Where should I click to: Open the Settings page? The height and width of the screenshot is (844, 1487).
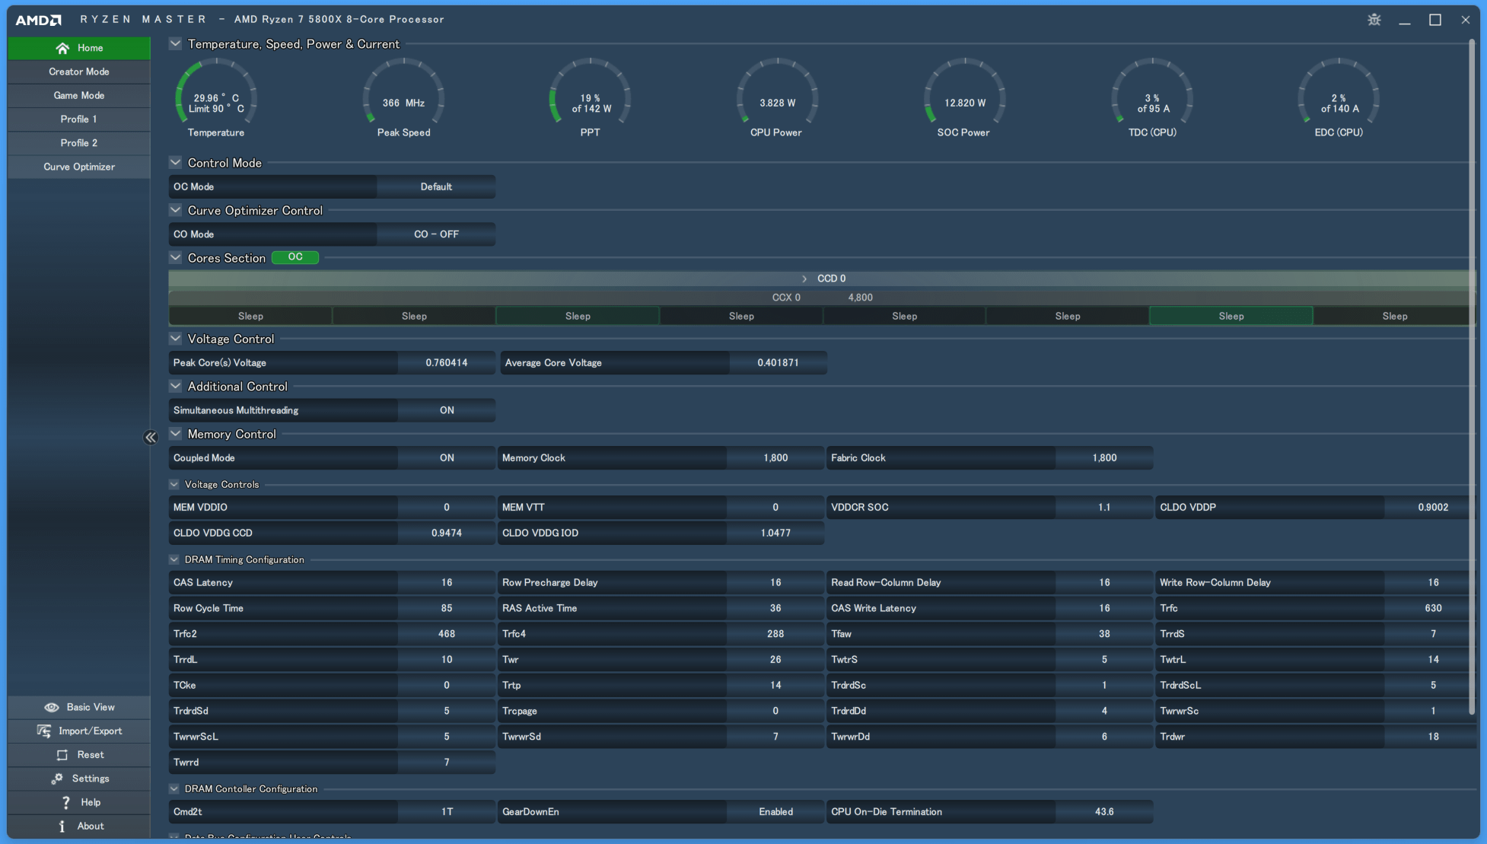[79, 779]
